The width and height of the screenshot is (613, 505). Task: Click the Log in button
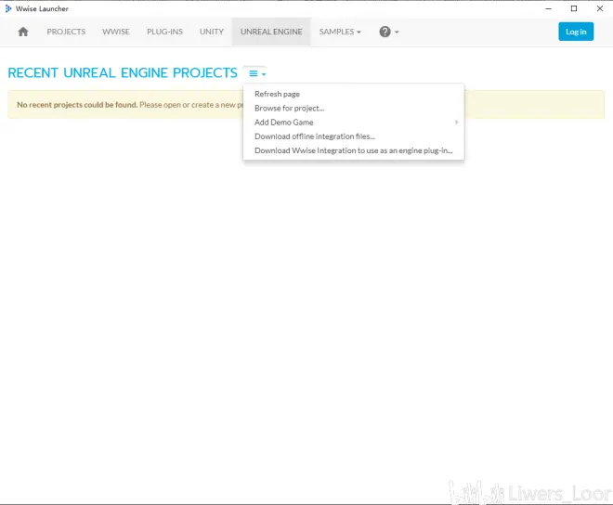tap(576, 32)
